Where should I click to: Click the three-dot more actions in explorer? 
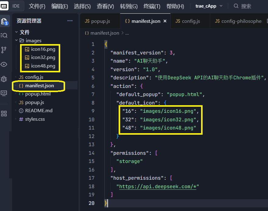tap(70, 21)
